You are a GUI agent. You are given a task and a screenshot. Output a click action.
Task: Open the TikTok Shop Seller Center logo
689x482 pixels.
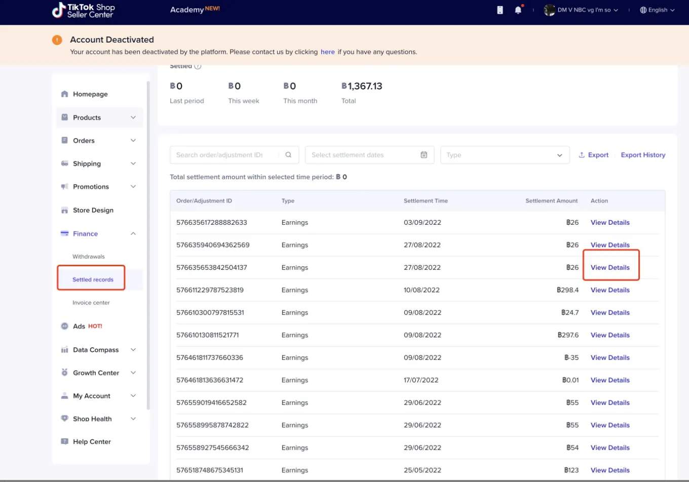point(84,10)
